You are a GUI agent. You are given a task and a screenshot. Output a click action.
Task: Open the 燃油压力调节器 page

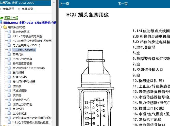[x=22, y=104]
